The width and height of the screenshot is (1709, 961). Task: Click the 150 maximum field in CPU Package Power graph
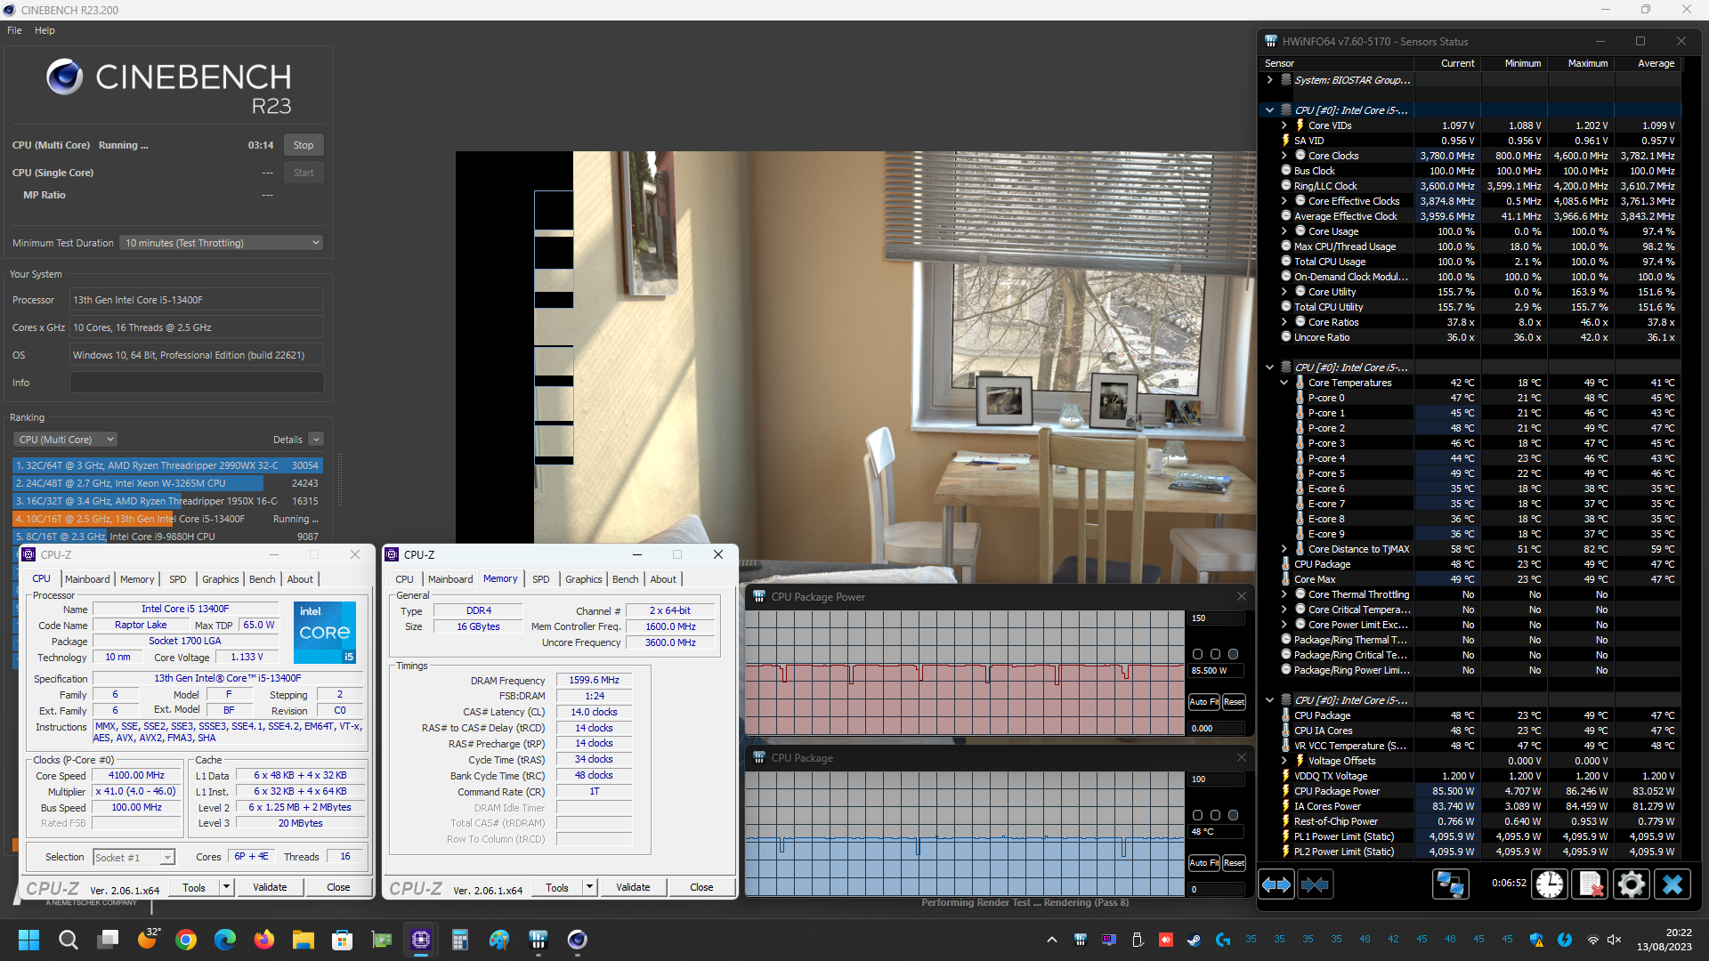[x=1217, y=618]
